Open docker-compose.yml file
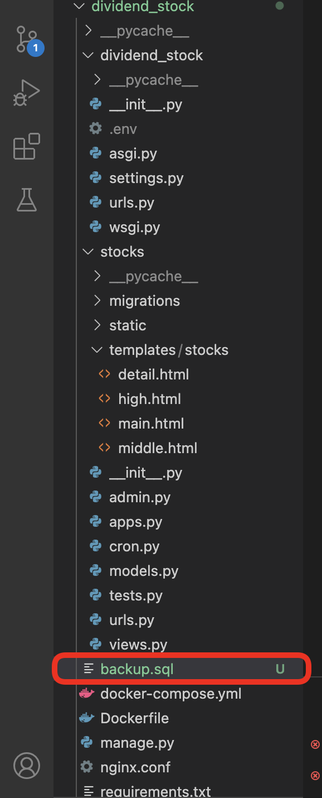Image resolution: width=322 pixels, height=798 pixels. 171,694
